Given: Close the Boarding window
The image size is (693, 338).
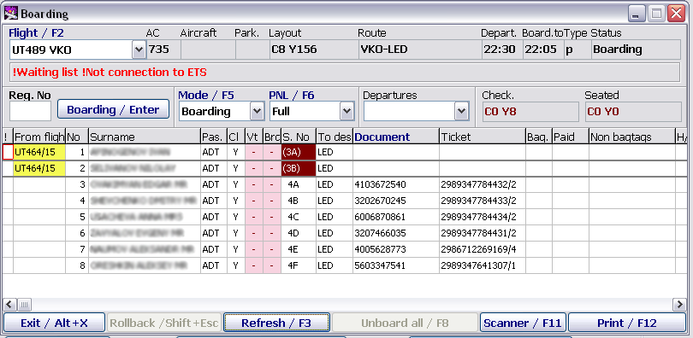Looking at the screenshot, I should point(677,15).
